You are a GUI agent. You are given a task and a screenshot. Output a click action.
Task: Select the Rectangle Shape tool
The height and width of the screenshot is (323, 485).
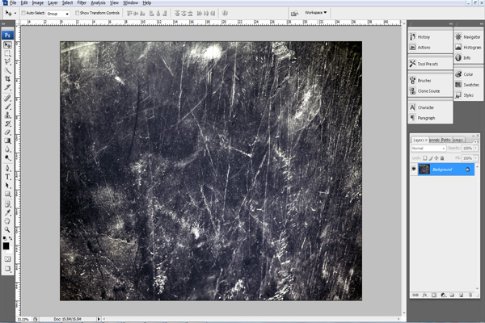[7, 194]
